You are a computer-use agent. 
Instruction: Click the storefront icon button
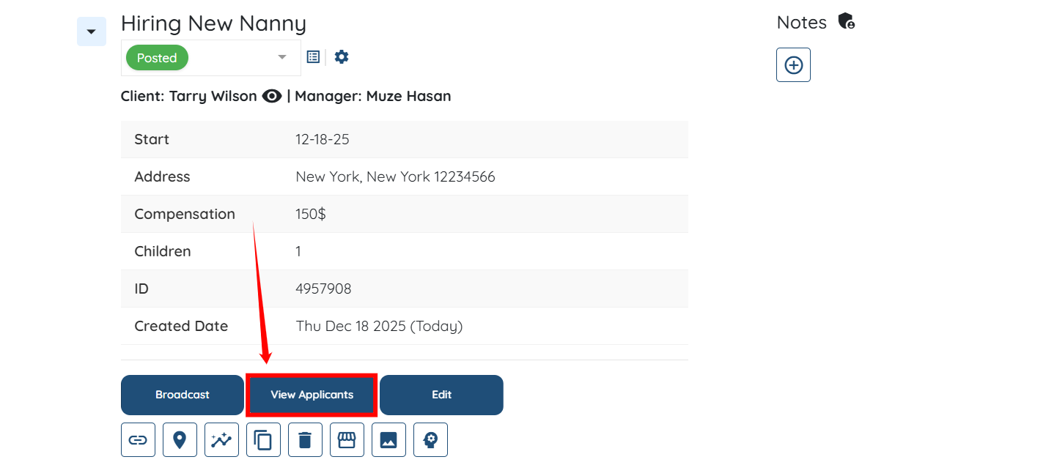click(x=347, y=439)
